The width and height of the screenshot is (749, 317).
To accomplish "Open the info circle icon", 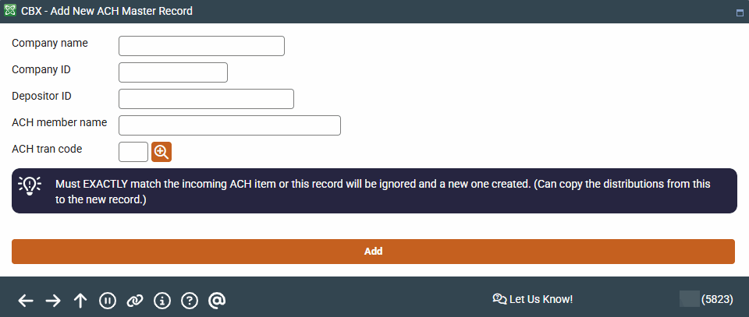I will click(x=162, y=301).
